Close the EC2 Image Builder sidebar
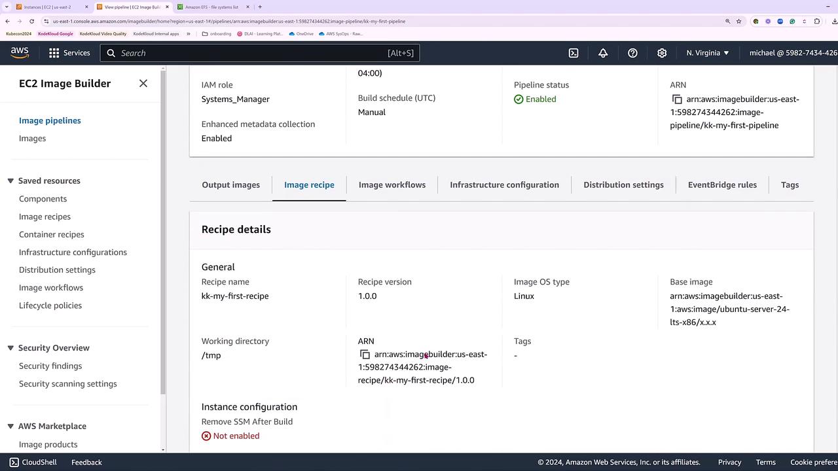838x471 pixels. (143, 83)
